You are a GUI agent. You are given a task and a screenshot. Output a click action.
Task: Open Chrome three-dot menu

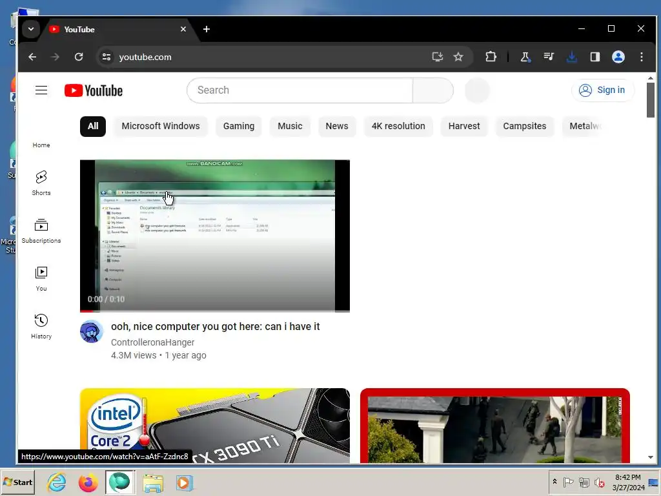[642, 57]
